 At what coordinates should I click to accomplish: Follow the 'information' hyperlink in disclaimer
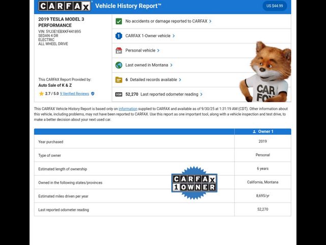128,109
